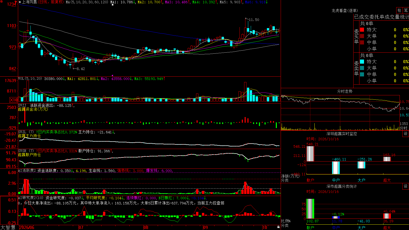
Task: Click the star icon before 上海凤凰
Action: click(20, 2)
